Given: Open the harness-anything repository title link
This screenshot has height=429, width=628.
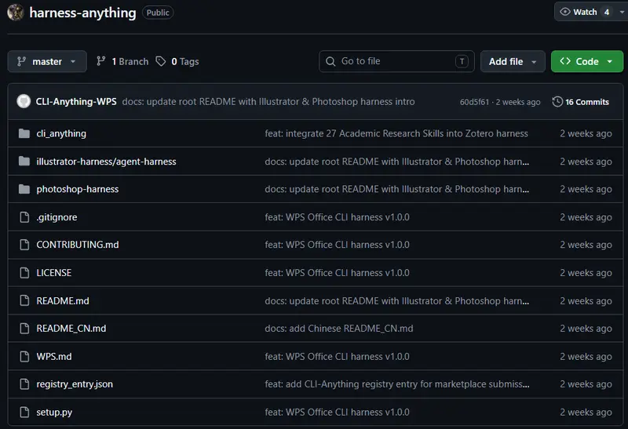Looking at the screenshot, I should coord(82,13).
